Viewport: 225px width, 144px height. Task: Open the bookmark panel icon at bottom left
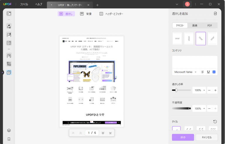pos(9,139)
